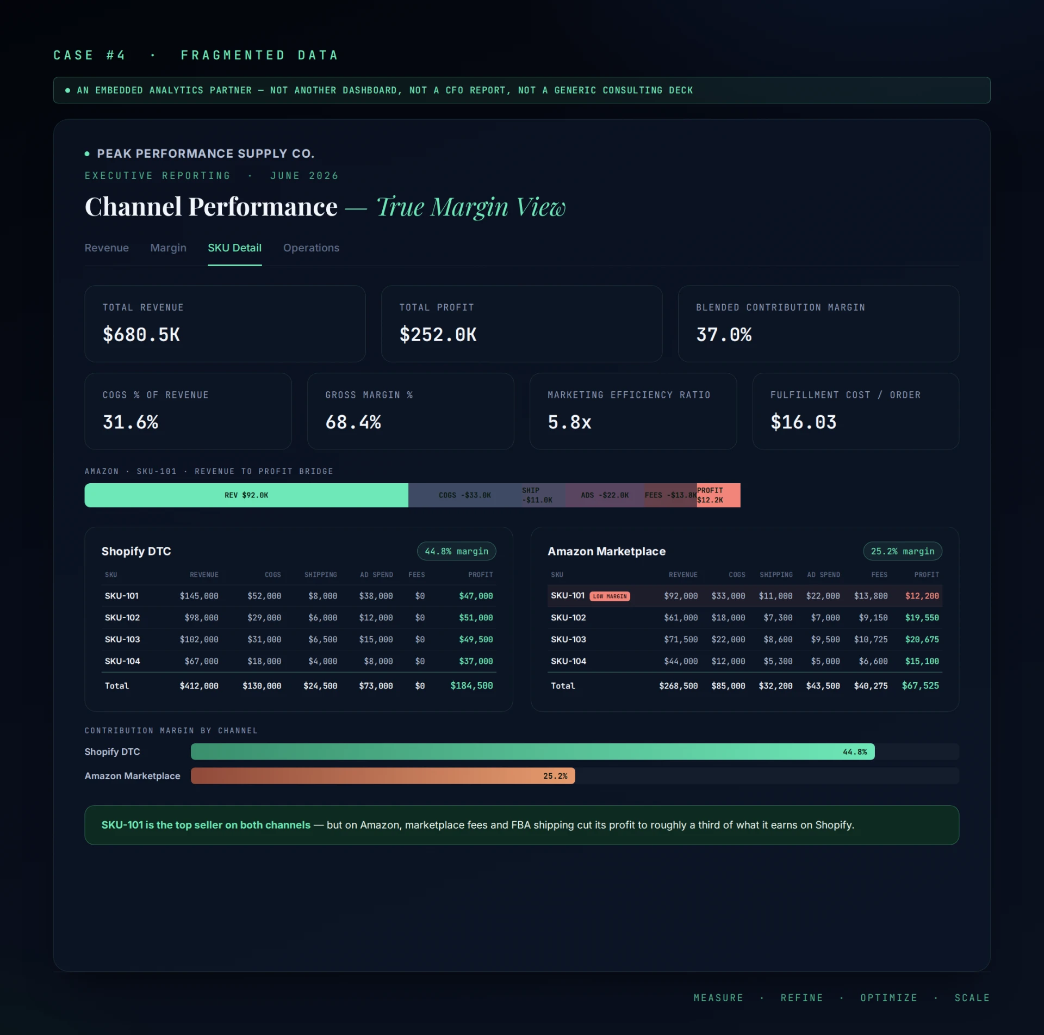Click the Total Revenue $680.5K card
This screenshot has height=1035, width=1044.
(x=225, y=324)
